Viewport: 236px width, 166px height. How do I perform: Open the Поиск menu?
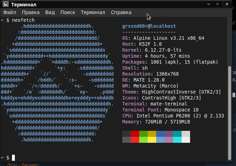pos(67,12)
